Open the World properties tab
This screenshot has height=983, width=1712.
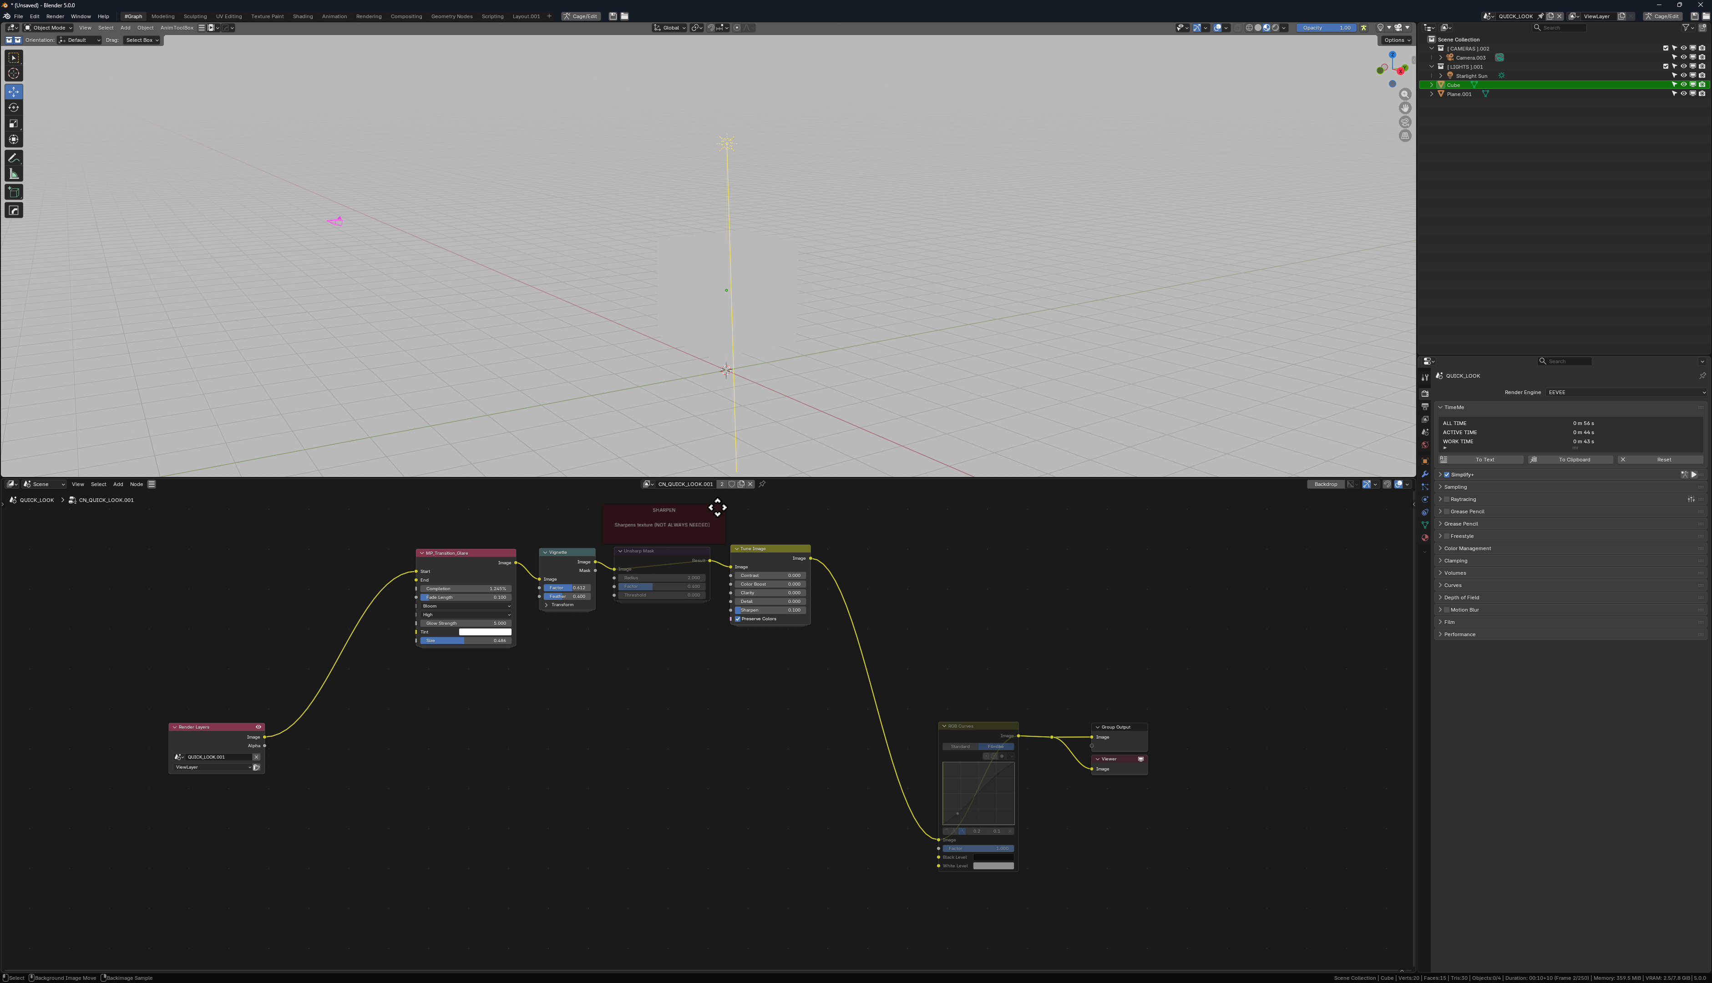point(1424,445)
